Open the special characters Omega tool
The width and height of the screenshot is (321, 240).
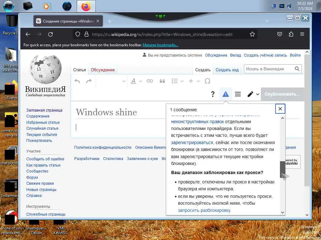click(208, 81)
